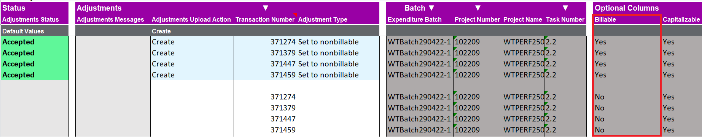Click the dropdown arrow above Project Number

(478, 8)
